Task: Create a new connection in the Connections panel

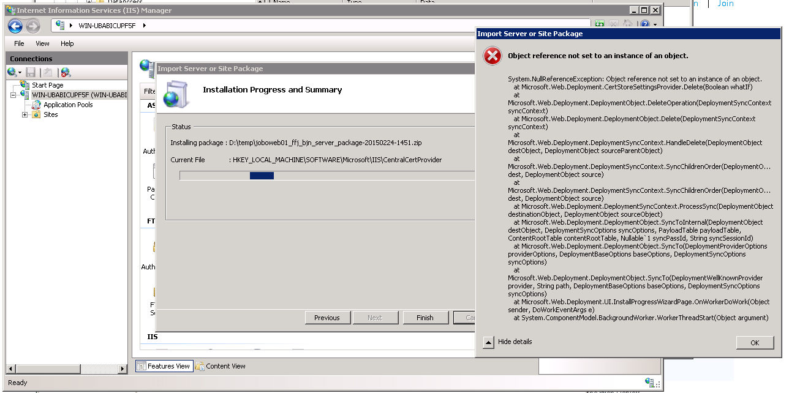Action: coord(10,72)
